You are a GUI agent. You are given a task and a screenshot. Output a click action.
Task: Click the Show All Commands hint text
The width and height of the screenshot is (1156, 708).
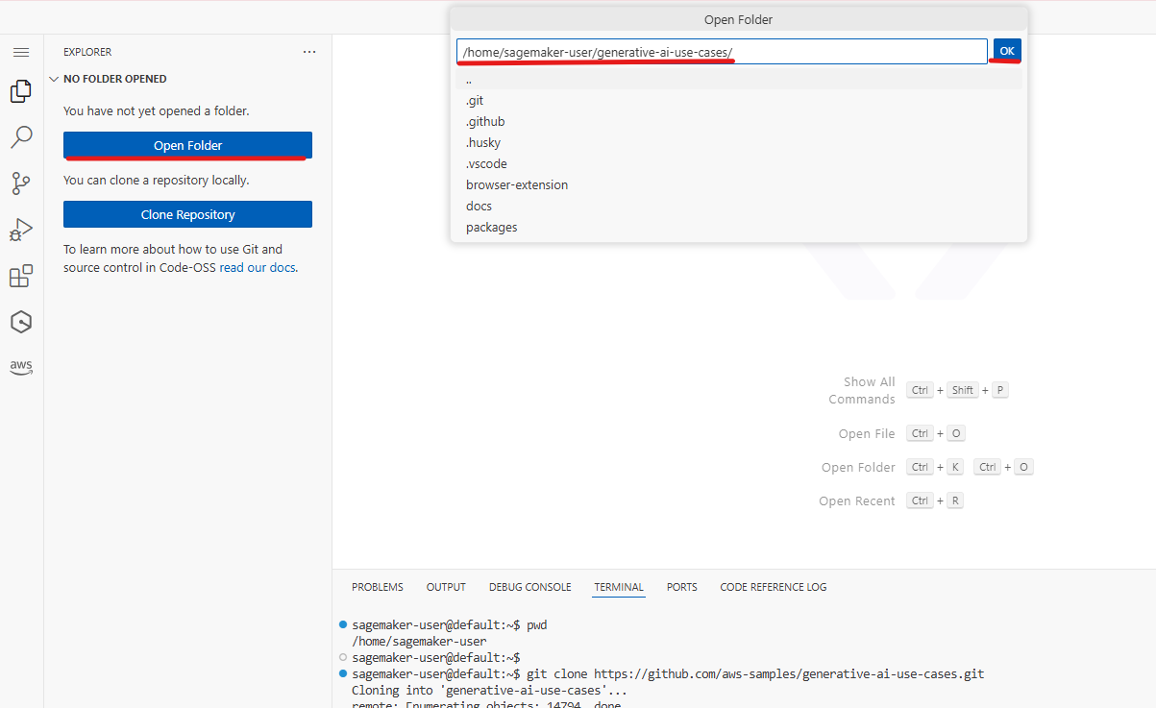[862, 390]
